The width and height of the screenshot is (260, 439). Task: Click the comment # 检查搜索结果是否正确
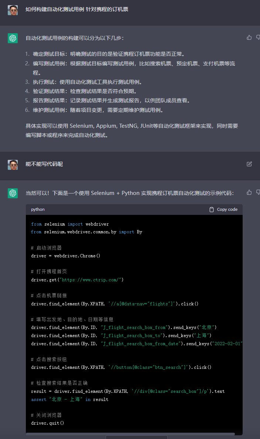[x=59, y=383]
